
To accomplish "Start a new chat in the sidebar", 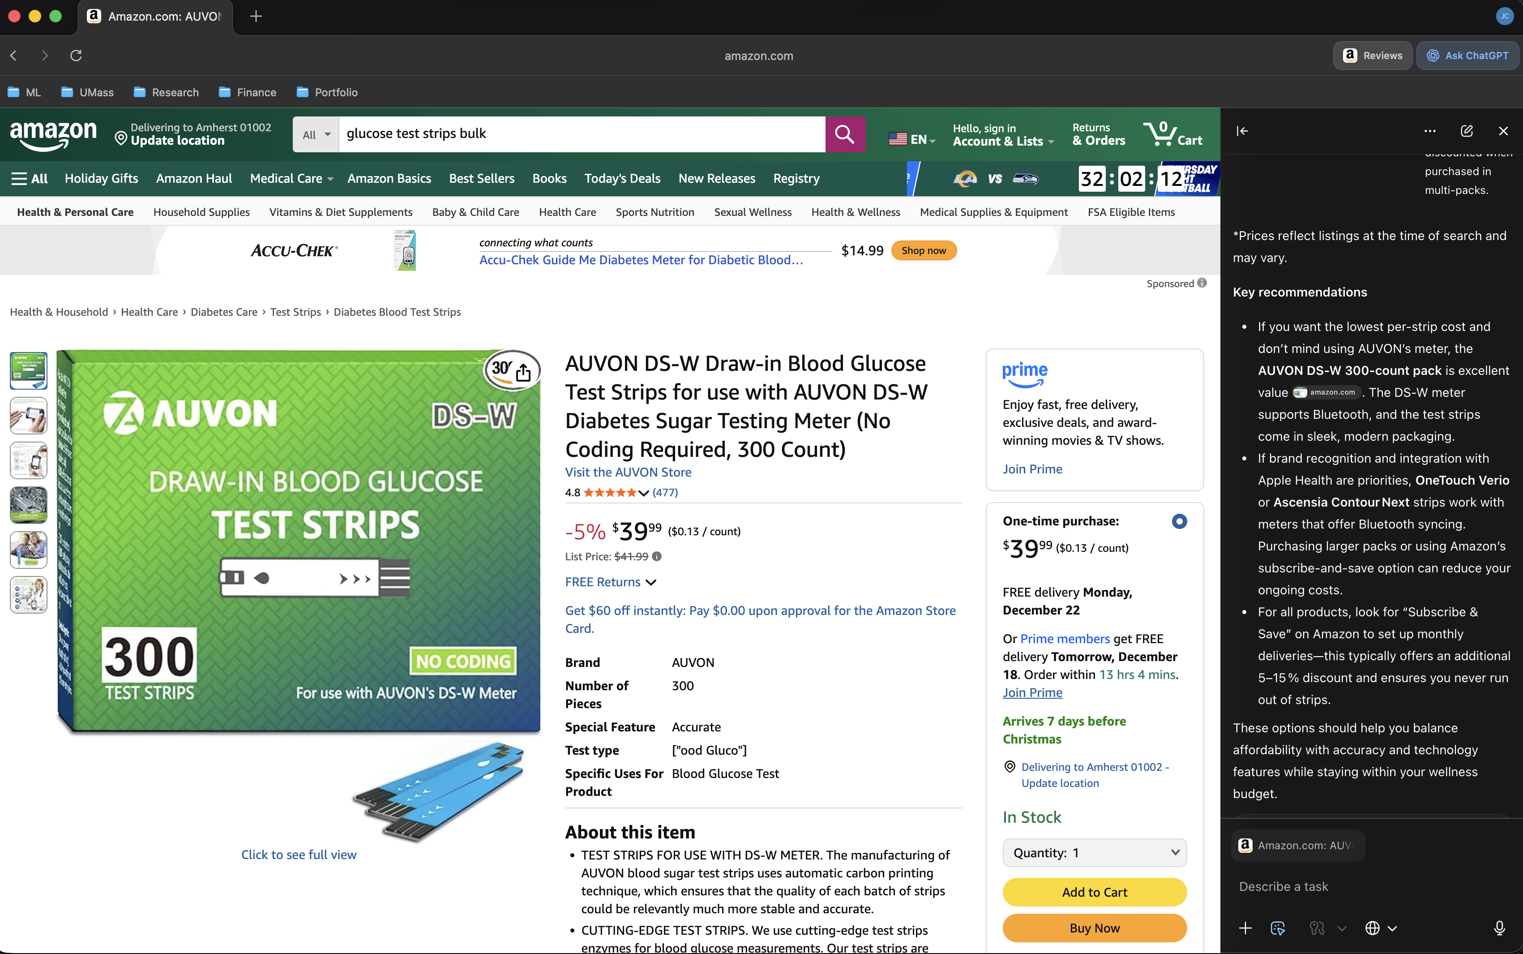I will 1467,131.
